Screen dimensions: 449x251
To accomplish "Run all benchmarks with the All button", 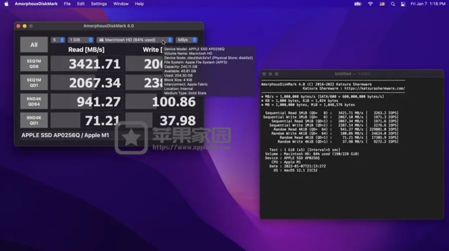I will [34, 45].
